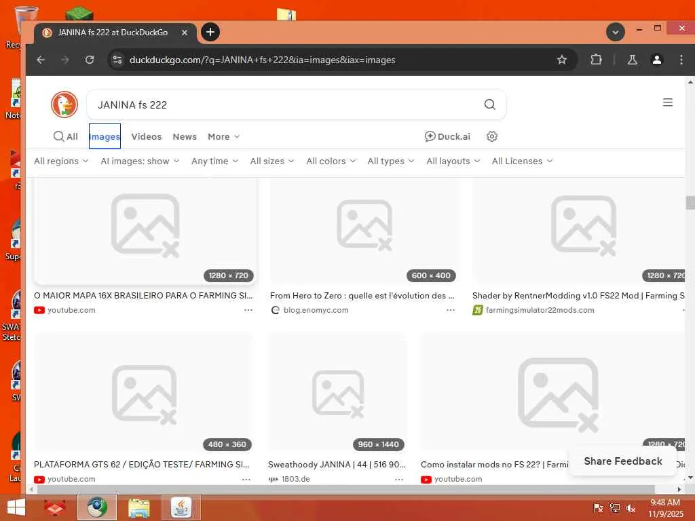The height and width of the screenshot is (521, 695).
Task: Open the hamburger menu on the DuckDuckGo page
Action: [668, 102]
